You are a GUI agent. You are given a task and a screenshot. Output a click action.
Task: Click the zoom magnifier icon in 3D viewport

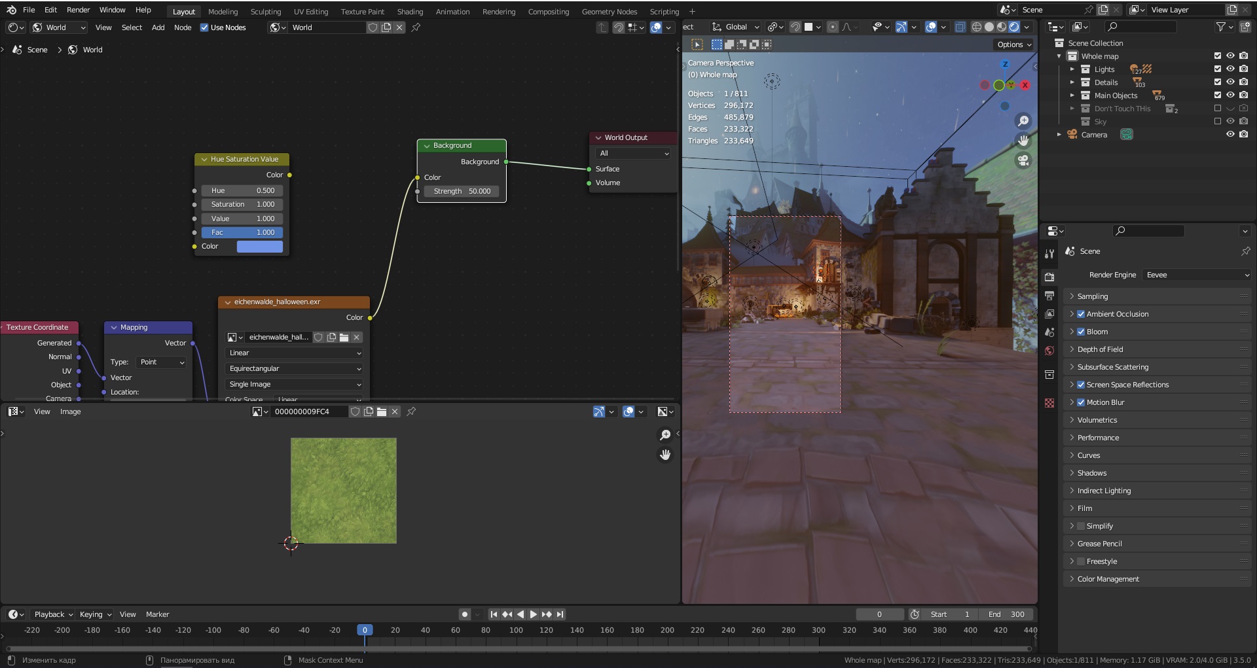pos(1023,121)
